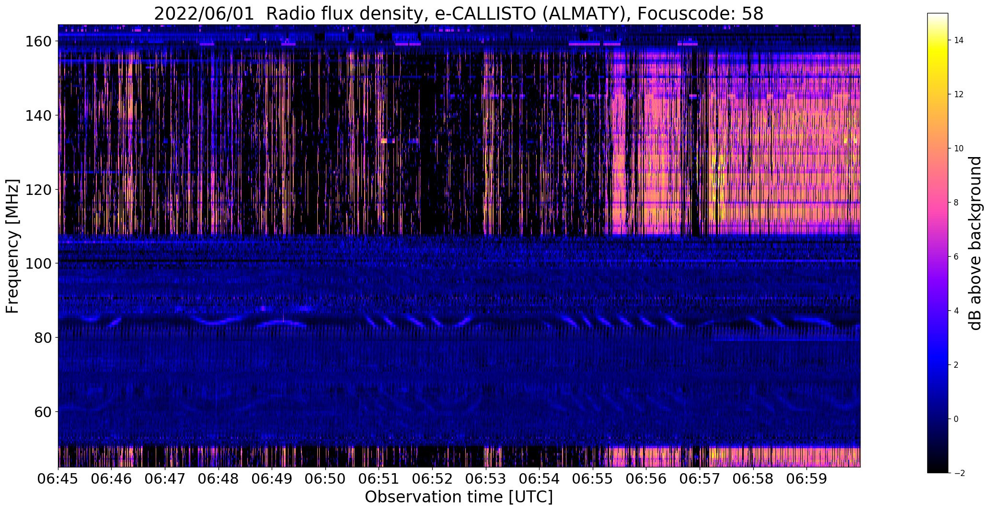
Task: Click the 06:49 time tick label
Action: point(272,478)
